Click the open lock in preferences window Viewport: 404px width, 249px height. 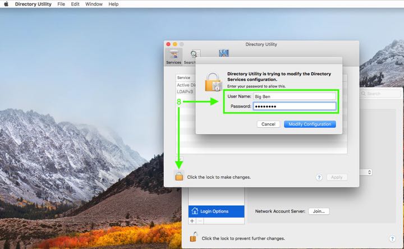click(x=194, y=237)
